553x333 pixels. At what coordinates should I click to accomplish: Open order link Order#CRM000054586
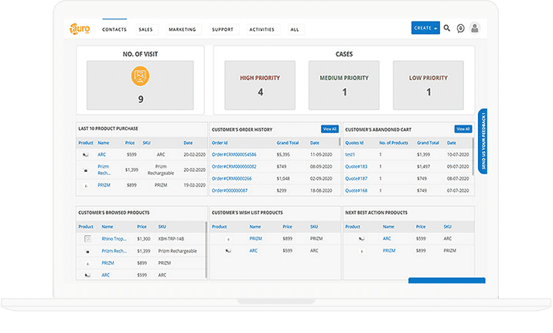coord(235,155)
